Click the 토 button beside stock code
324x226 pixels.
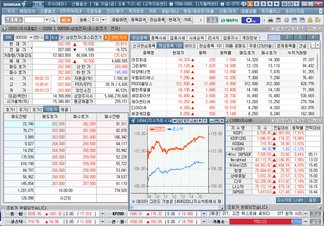pyautogui.click(x=47, y=37)
